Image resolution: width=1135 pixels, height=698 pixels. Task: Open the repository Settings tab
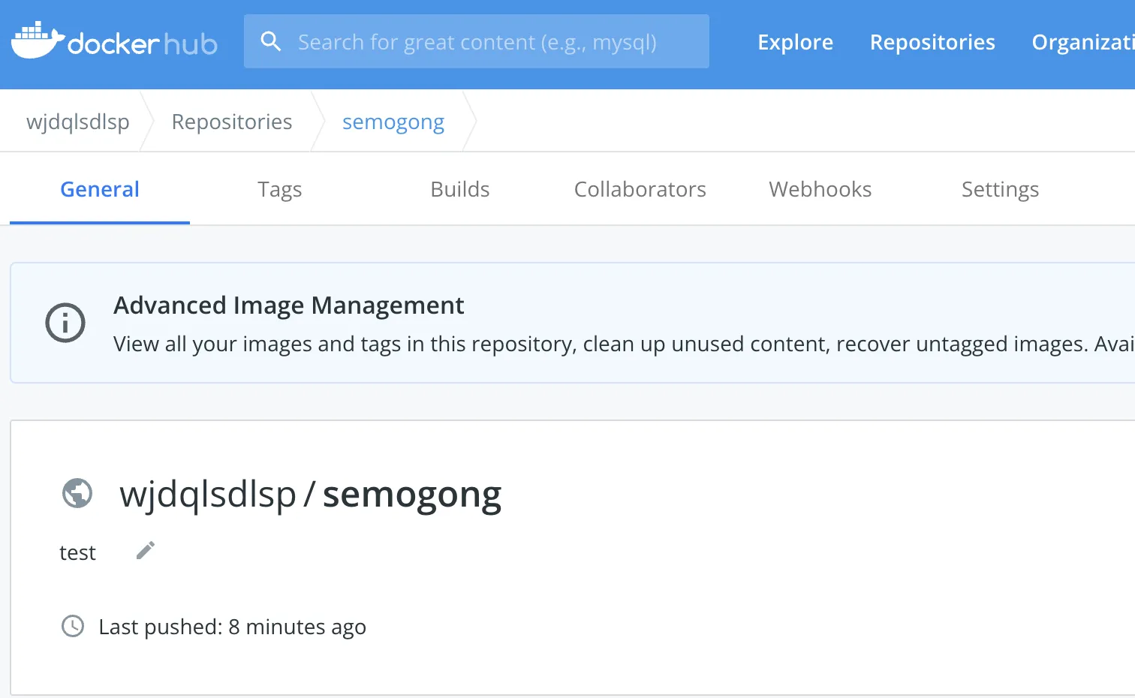[x=1000, y=189]
